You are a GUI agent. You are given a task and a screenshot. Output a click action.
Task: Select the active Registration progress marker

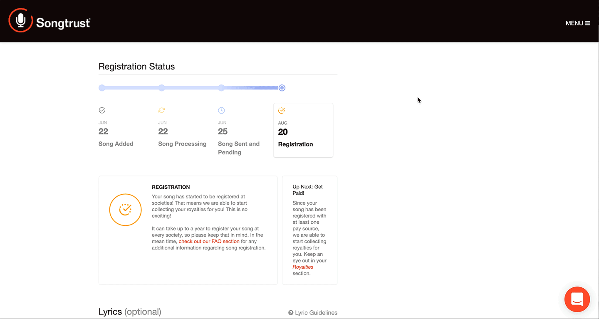point(282,88)
